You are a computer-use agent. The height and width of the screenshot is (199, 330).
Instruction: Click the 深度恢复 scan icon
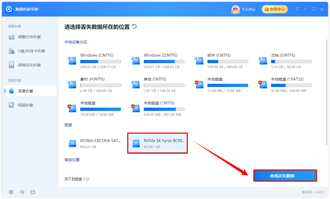(11, 91)
